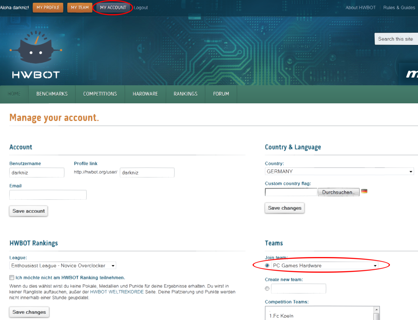418x320 pixels.
Task: Open the HOME menu tab
Action: click(x=14, y=94)
